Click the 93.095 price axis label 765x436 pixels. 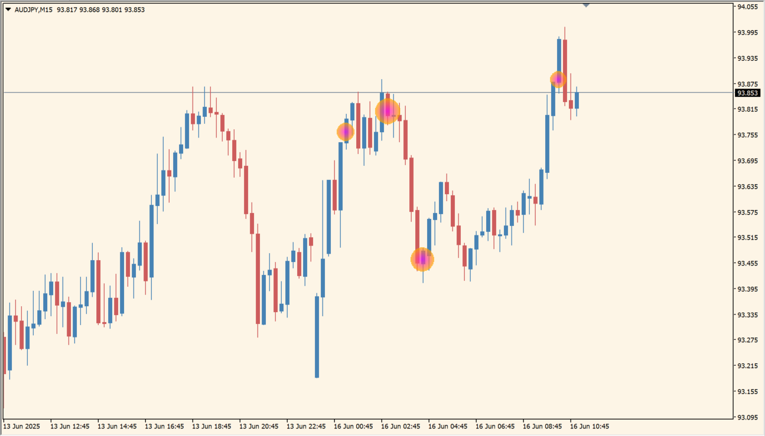(x=747, y=418)
